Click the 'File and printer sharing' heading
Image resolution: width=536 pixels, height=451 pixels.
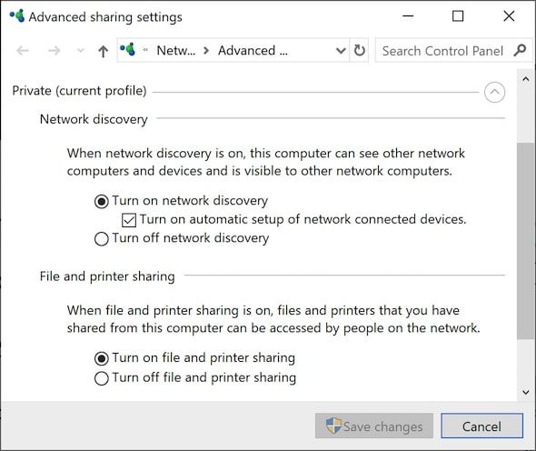[107, 276]
